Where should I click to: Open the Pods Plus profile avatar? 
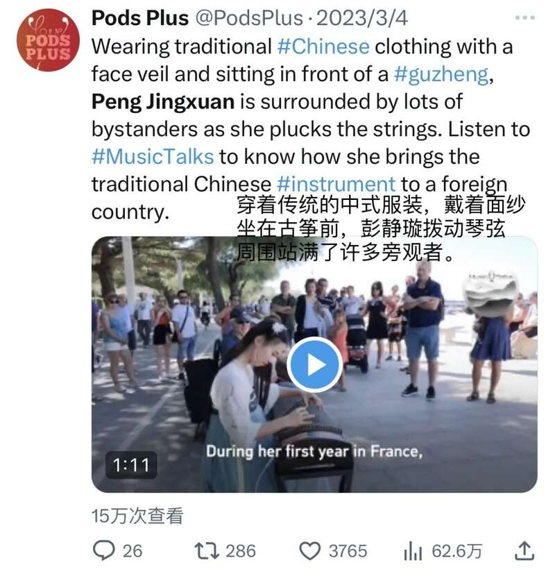click(x=48, y=40)
